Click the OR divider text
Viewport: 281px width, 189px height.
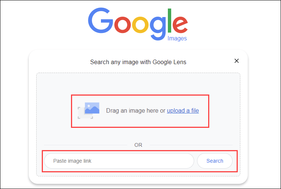tap(138, 145)
